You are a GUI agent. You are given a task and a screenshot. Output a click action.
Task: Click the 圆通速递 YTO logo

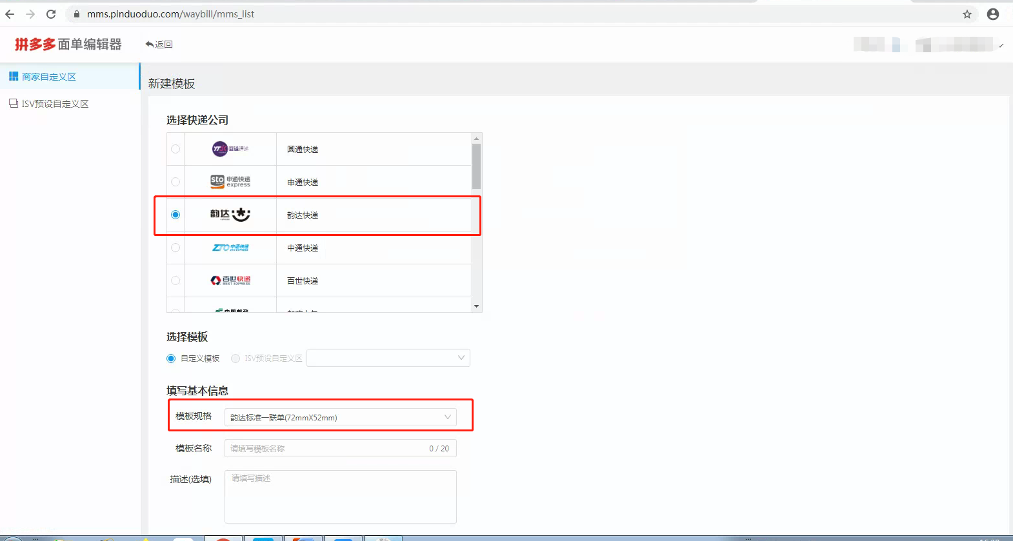point(230,149)
